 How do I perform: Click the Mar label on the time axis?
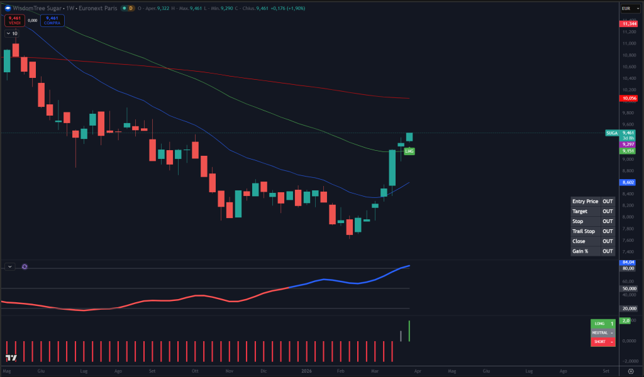tap(375, 371)
